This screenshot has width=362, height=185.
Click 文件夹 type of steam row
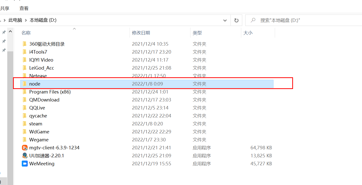(x=199, y=124)
